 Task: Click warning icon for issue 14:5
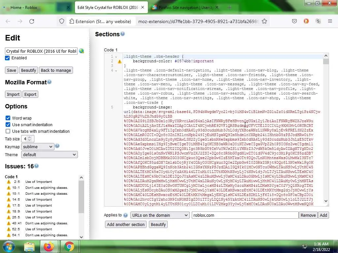pos(9,200)
